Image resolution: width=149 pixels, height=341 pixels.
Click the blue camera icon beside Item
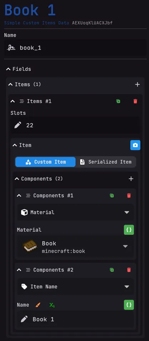(135, 145)
